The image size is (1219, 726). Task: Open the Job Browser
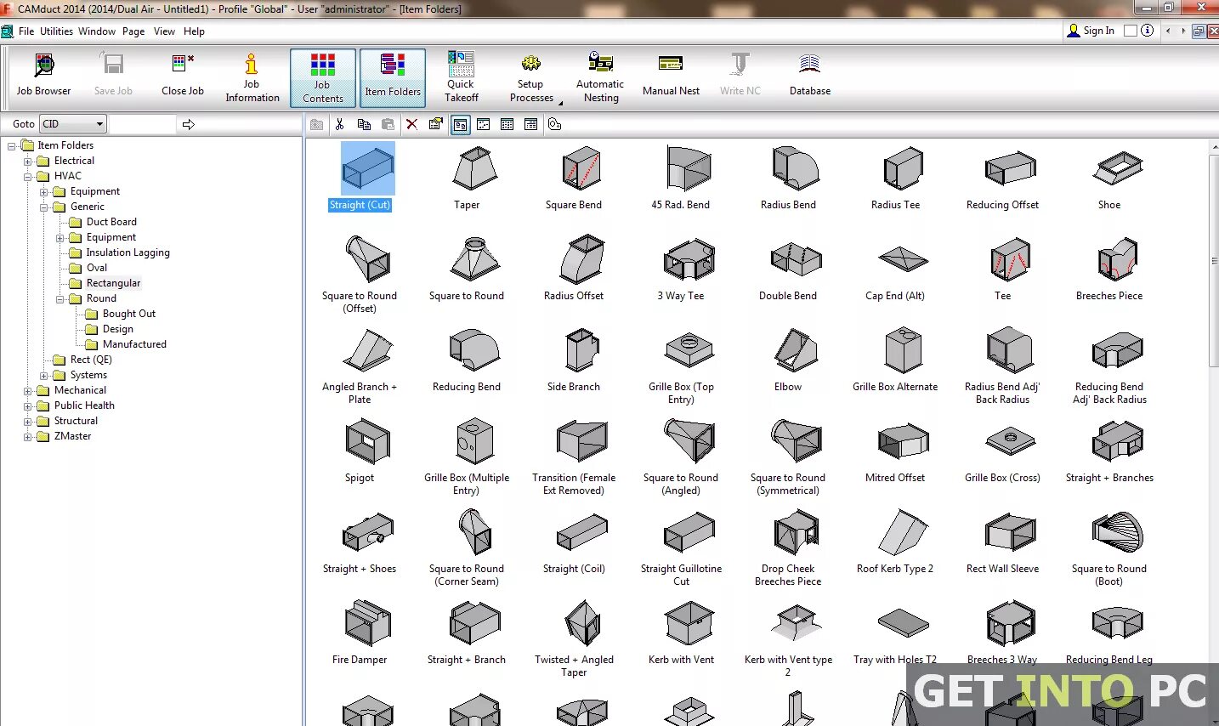(x=43, y=75)
